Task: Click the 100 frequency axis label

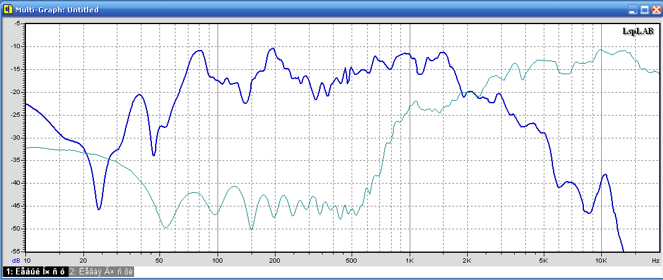Action: coord(217,261)
